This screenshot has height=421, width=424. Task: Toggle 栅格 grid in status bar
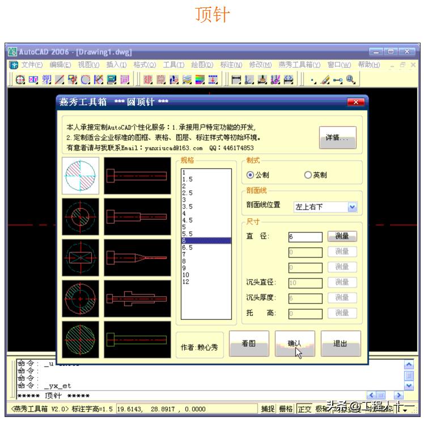(x=286, y=409)
